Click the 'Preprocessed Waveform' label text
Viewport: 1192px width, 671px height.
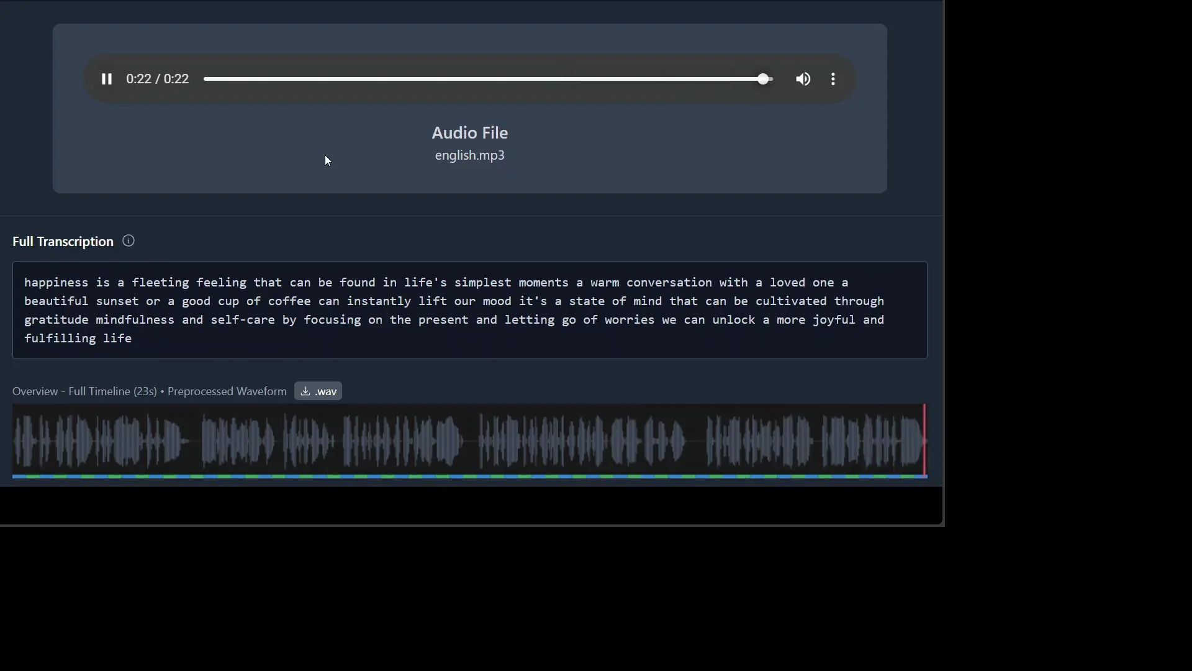pyautogui.click(x=227, y=391)
